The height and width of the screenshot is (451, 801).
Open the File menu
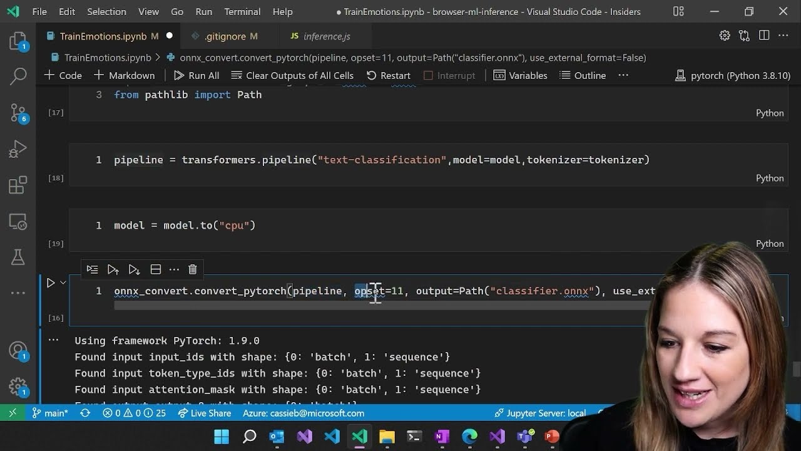[x=39, y=11]
